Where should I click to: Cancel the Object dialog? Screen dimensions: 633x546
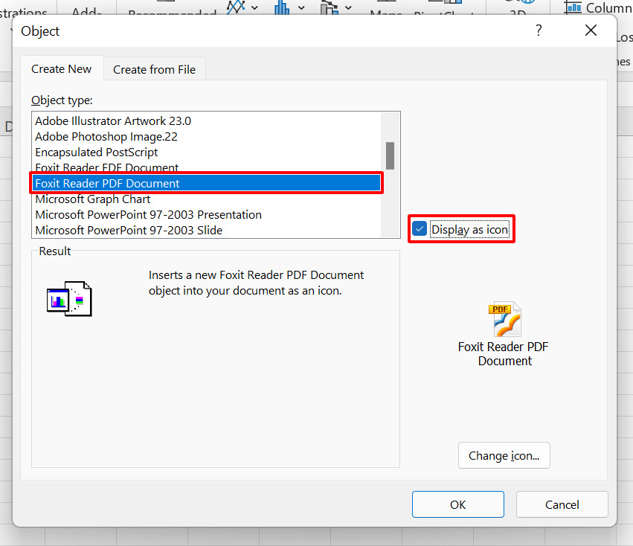coord(562,504)
